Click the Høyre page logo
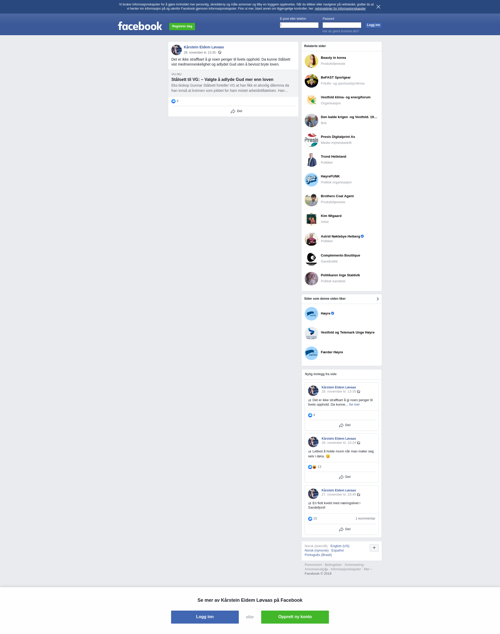Screen dimensions: 500x634 pyautogui.click(x=311, y=314)
